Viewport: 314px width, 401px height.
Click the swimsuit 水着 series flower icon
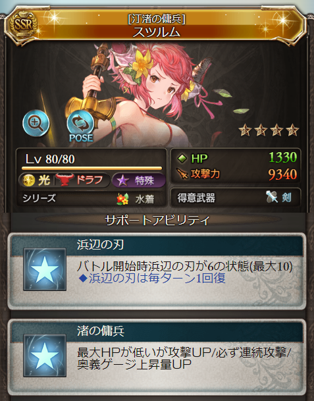(x=122, y=199)
